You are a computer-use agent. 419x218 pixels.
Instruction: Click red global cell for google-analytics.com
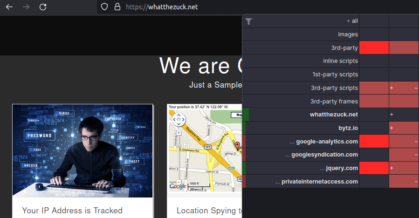[x=374, y=141]
